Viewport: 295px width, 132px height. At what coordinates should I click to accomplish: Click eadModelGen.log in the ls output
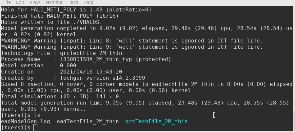(26, 122)
